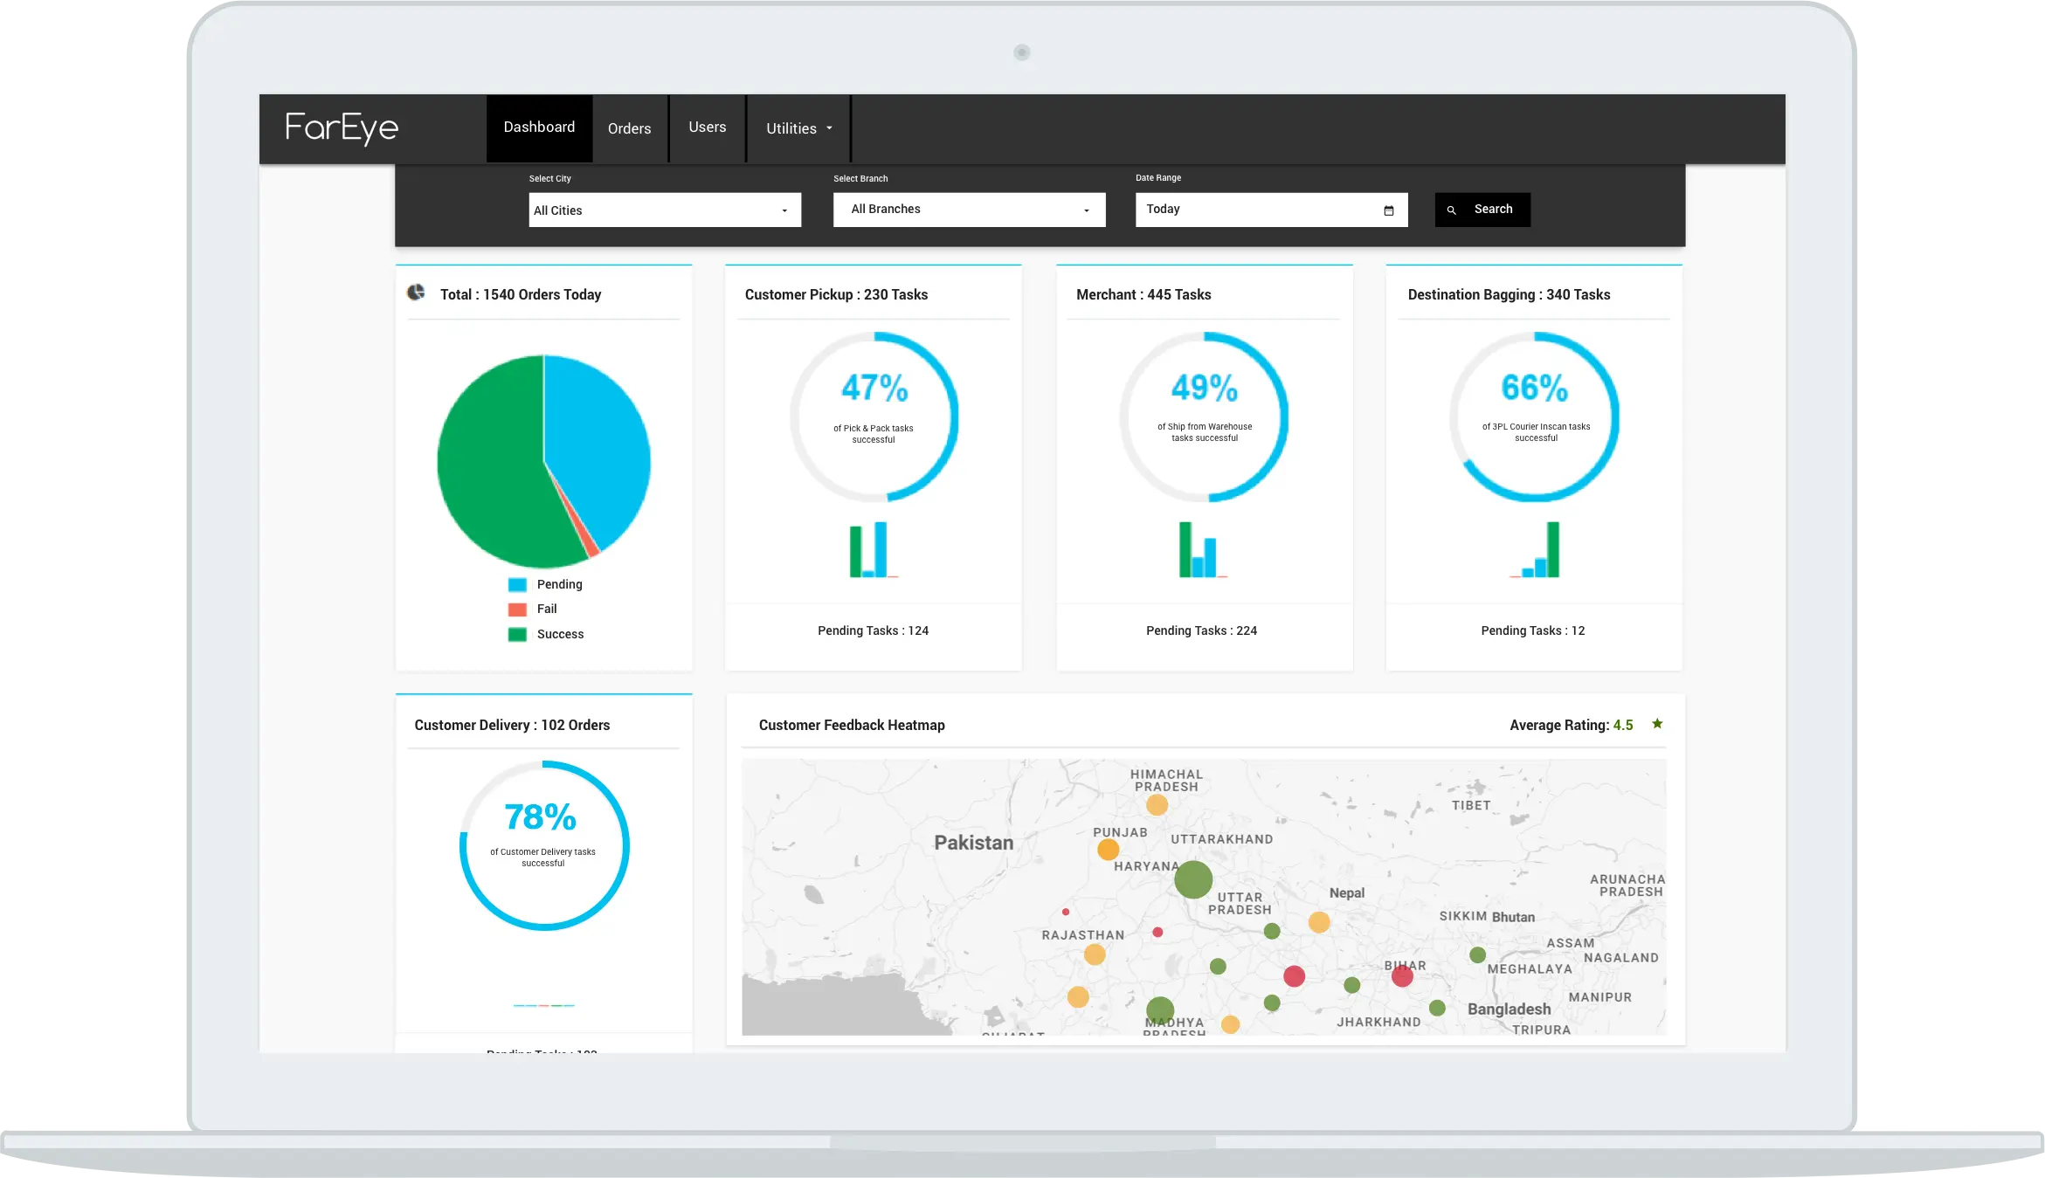
Task: Click the large green bubble near Haryana
Action: [x=1192, y=881]
